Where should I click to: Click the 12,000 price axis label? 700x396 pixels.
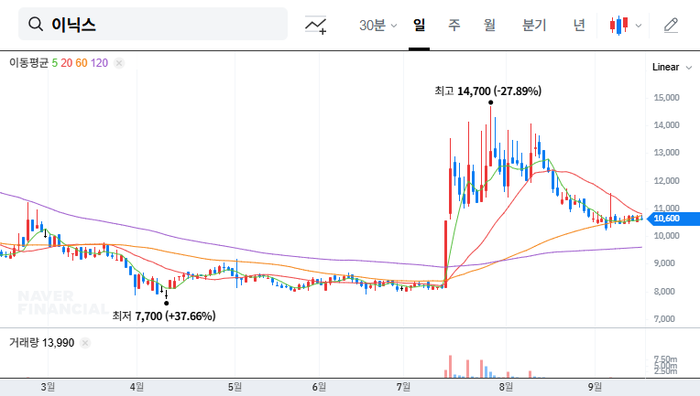666,181
